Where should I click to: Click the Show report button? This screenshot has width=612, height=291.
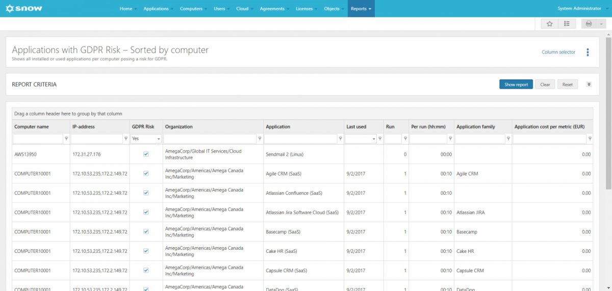(516, 84)
